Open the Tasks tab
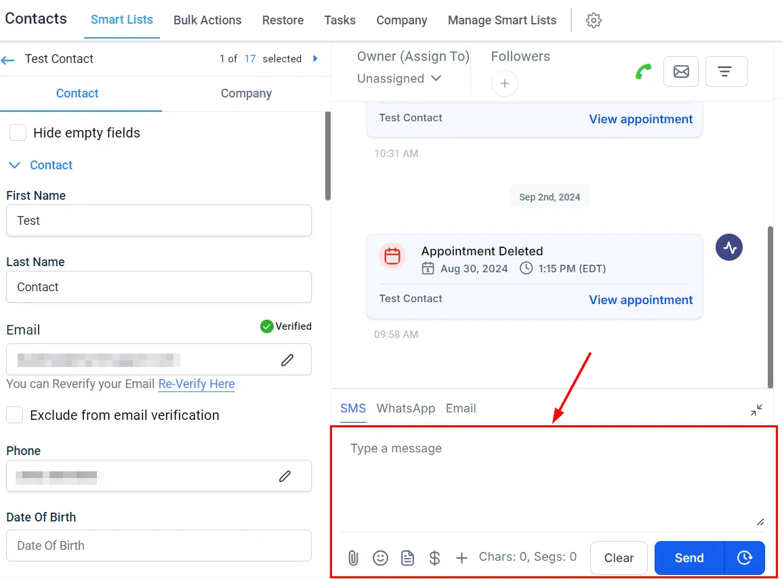The height and width of the screenshot is (579, 782). click(x=339, y=20)
